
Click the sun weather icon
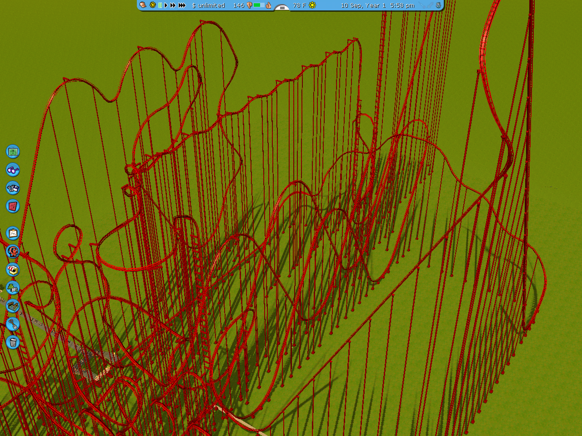(312, 5)
